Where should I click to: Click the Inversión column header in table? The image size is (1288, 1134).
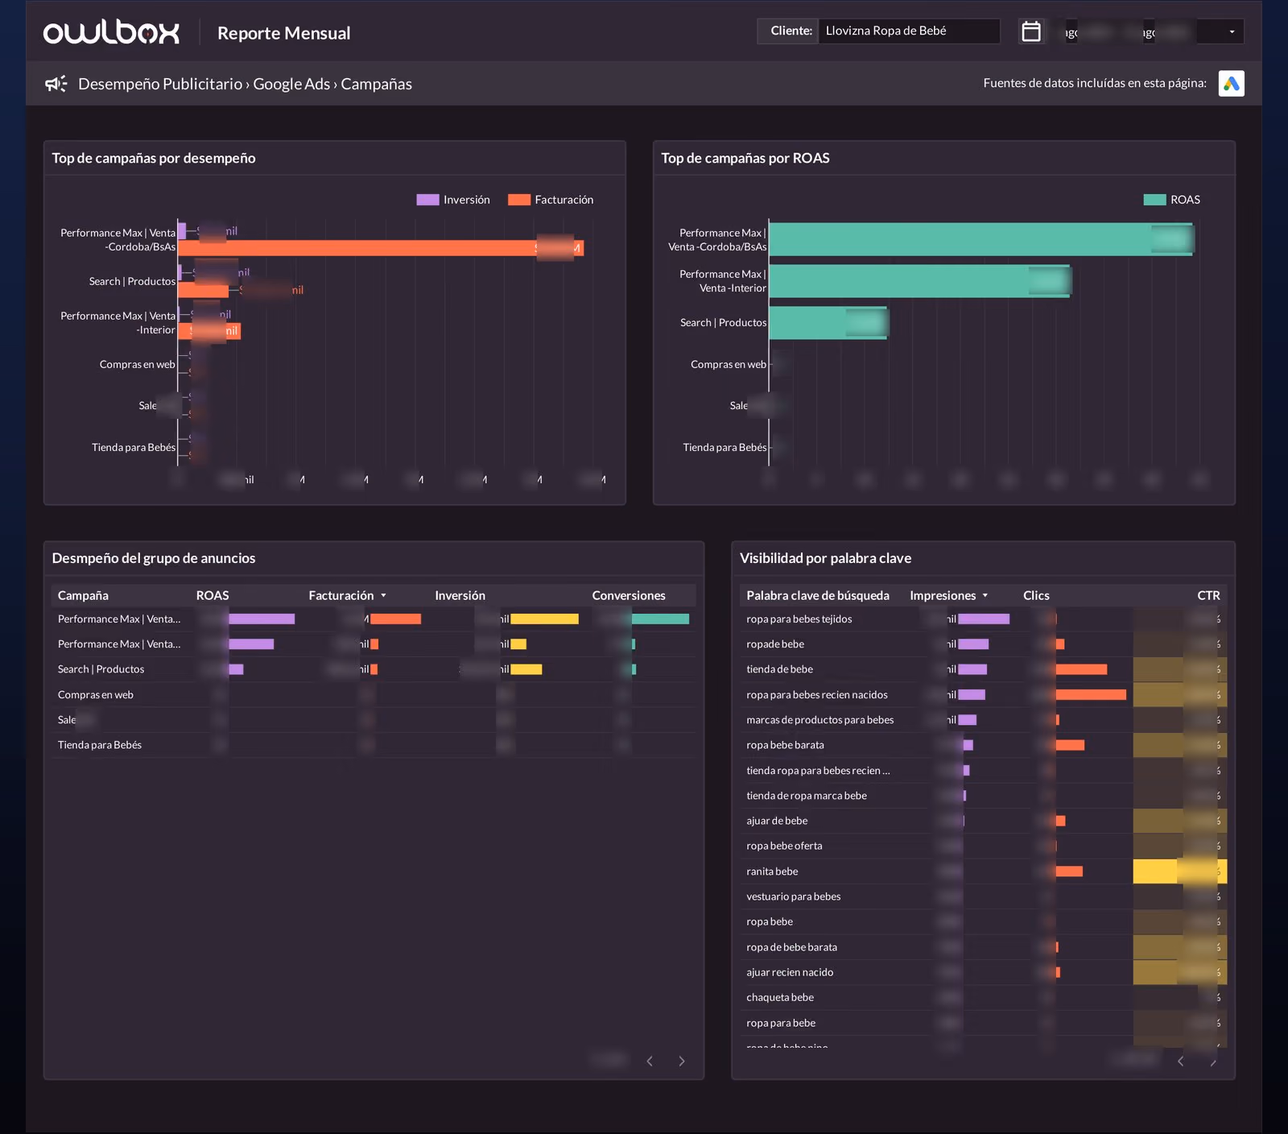tap(460, 595)
